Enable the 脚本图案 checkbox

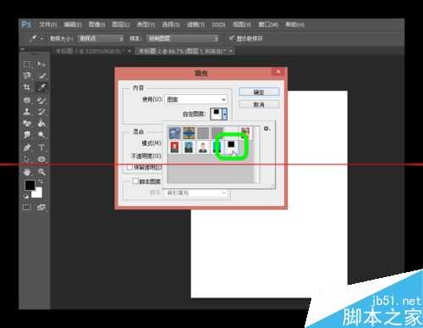[x=135, y=181]
